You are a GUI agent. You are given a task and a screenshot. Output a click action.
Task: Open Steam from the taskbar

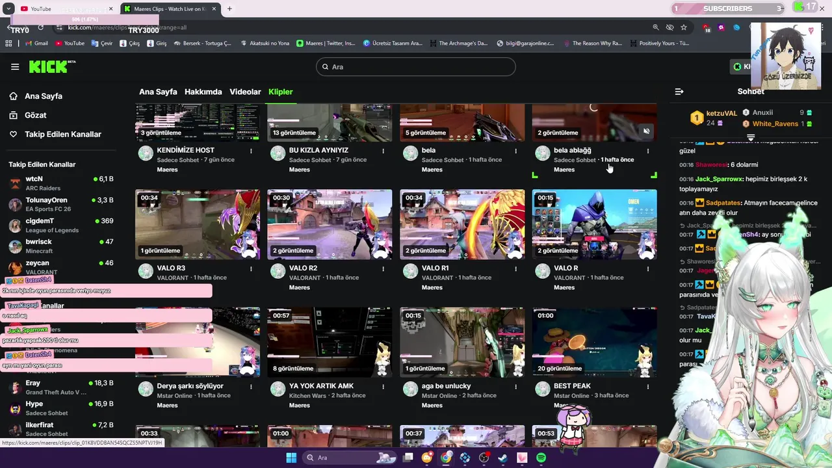click(x=503, y=458)
